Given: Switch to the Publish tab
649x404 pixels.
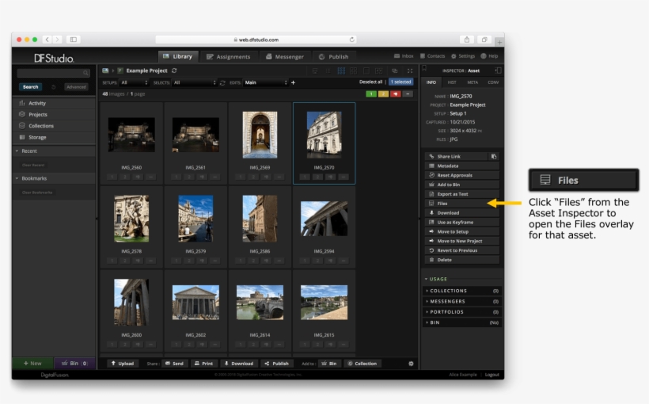Looking at the screenshot, I should 334,57.
